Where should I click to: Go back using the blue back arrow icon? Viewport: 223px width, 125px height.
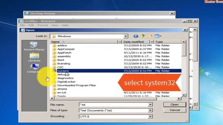click(x=136, y=36)
